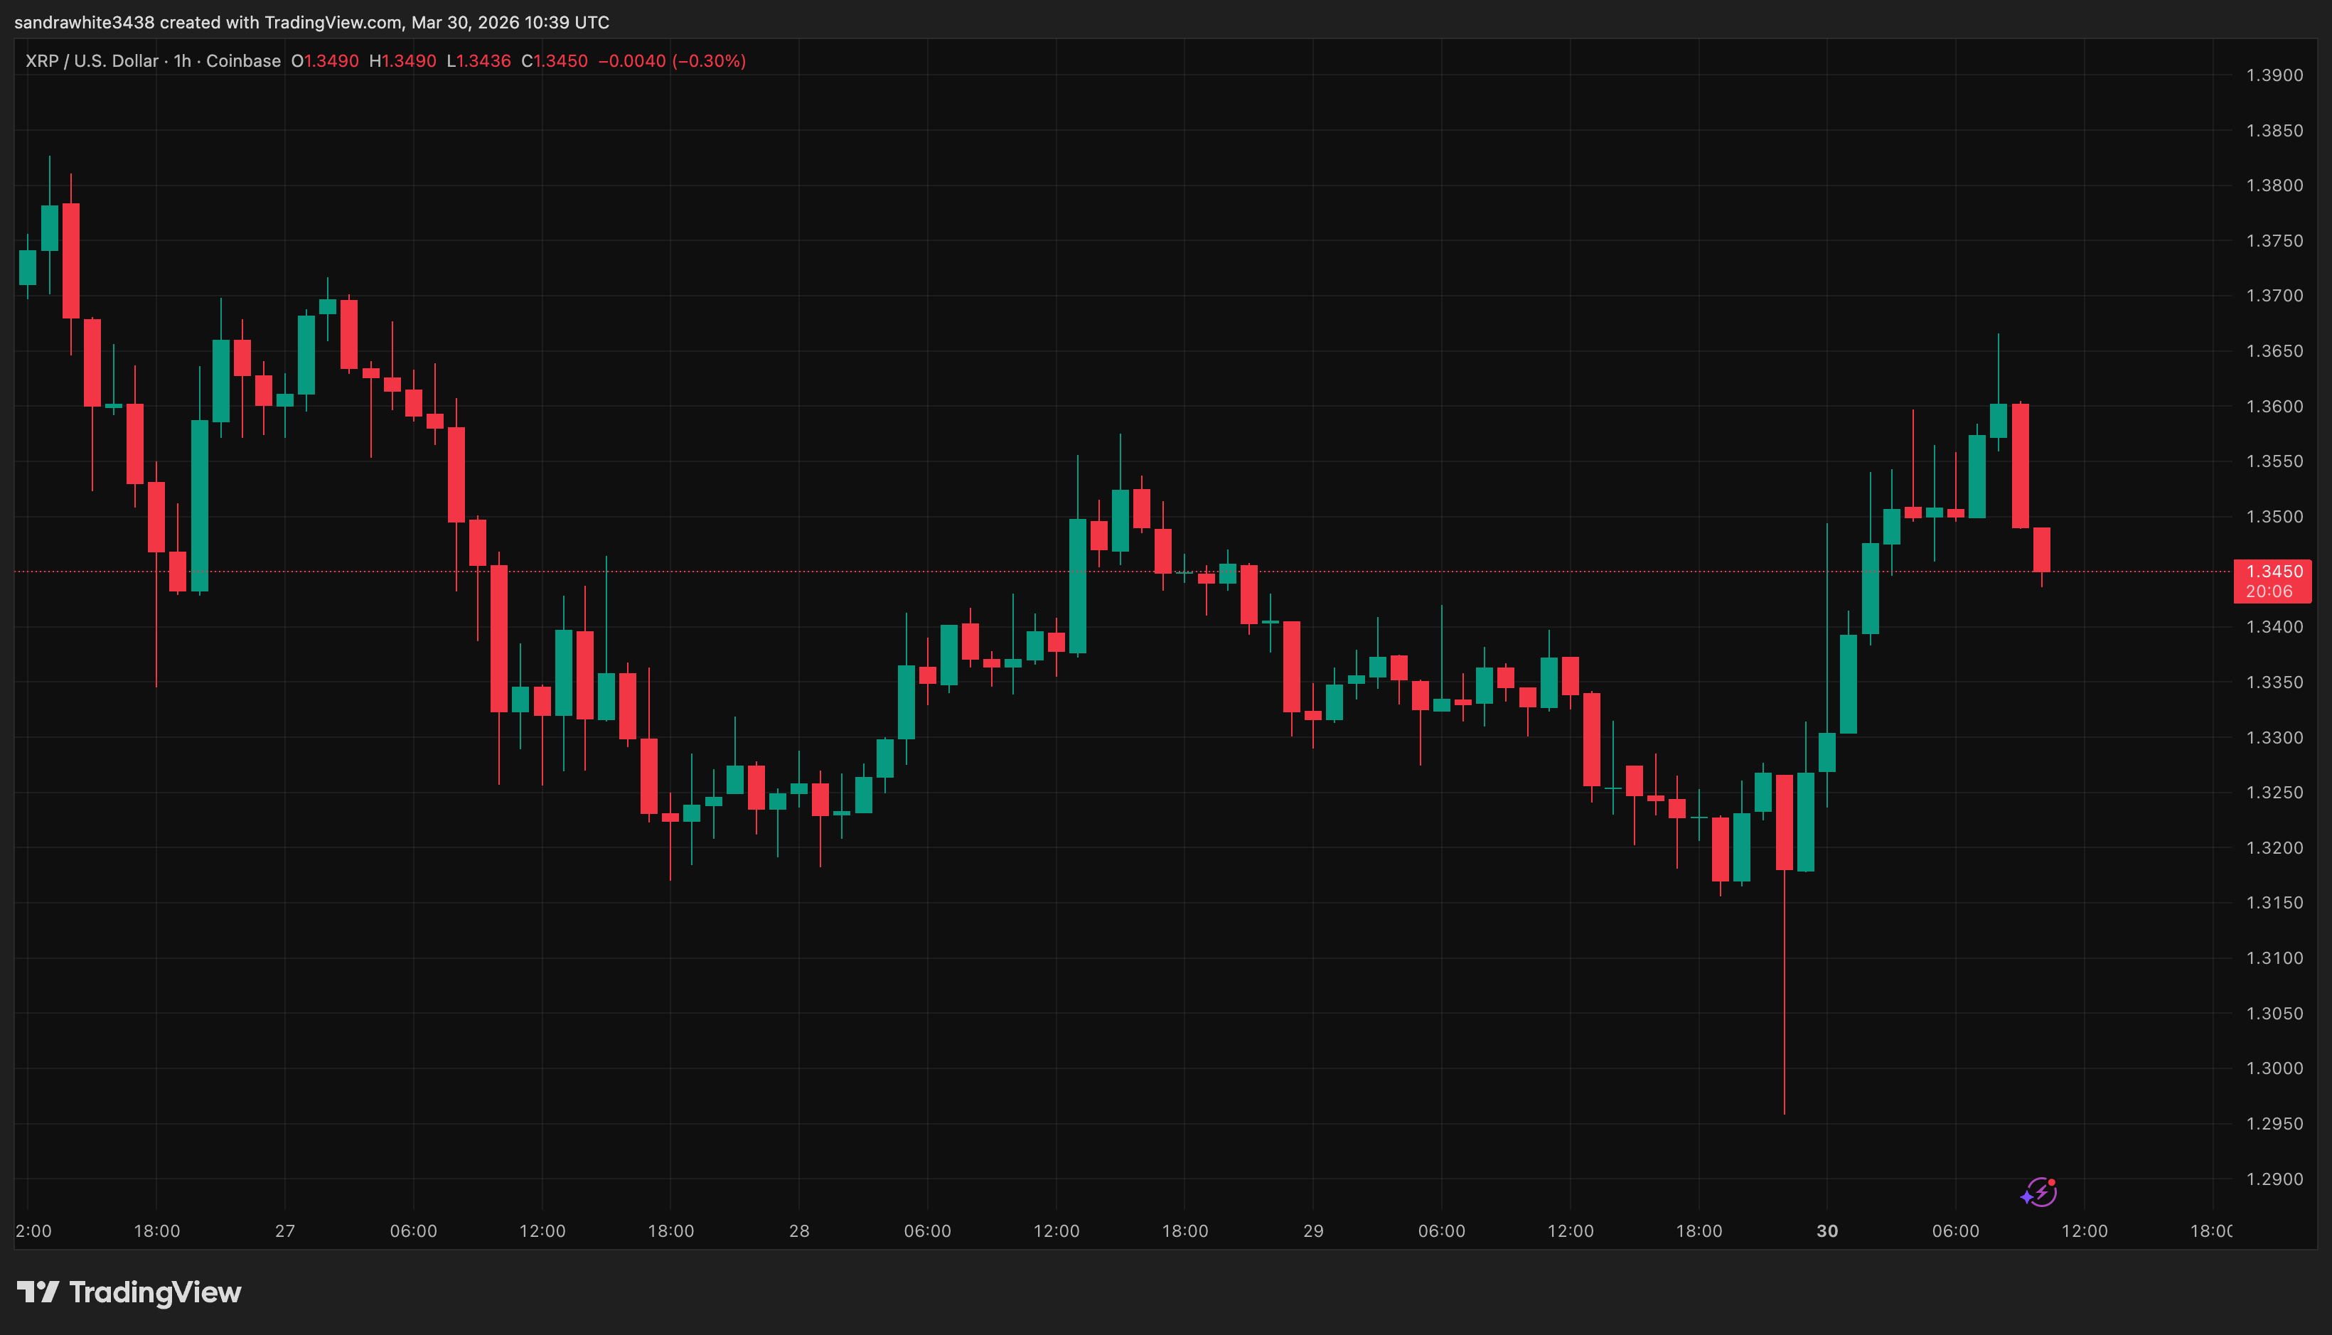2332x1335 pixels.
Task: Click the 28 date label on time axis
Action: click(x=798, y=1231)
